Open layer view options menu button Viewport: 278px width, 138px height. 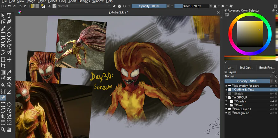276,81
